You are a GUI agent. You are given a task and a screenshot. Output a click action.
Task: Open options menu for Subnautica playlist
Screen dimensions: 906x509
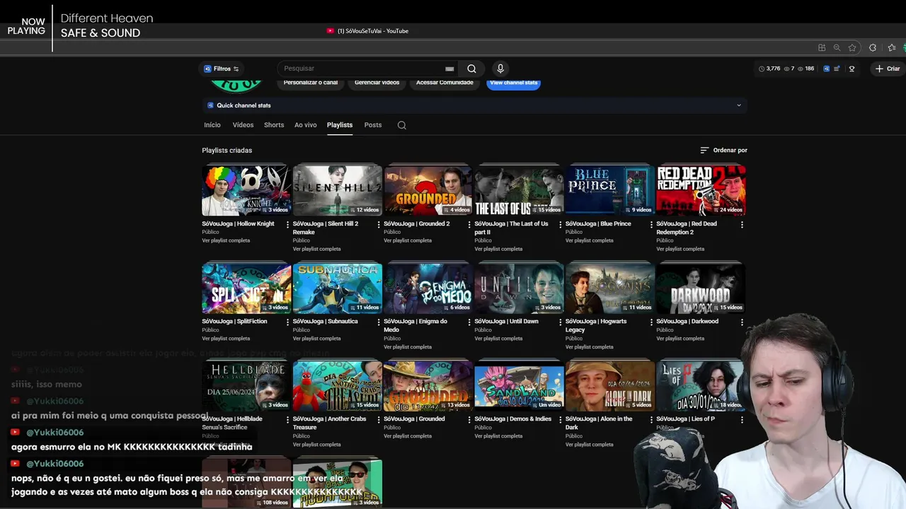tap(378, 322)
